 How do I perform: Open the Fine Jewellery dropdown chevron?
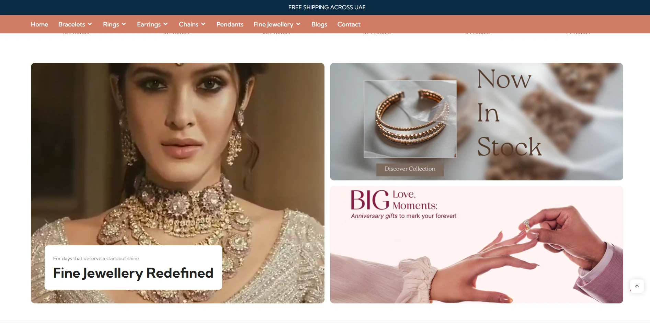[x=298, y=24]
